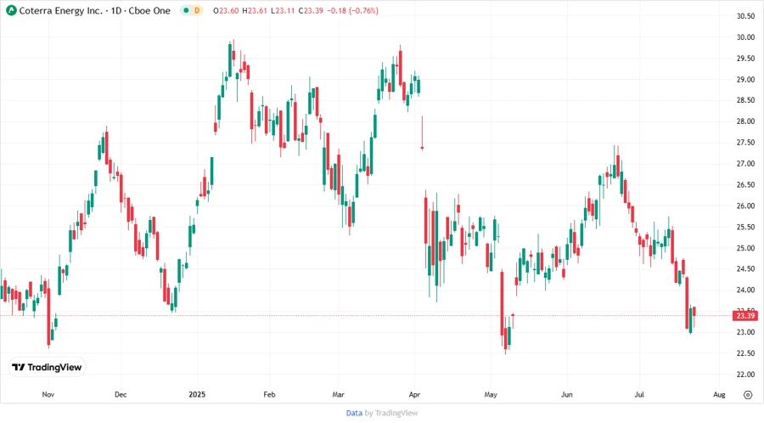Open the 'by TradingView' attribution link

pyautogui.click(x=391, y=414)
